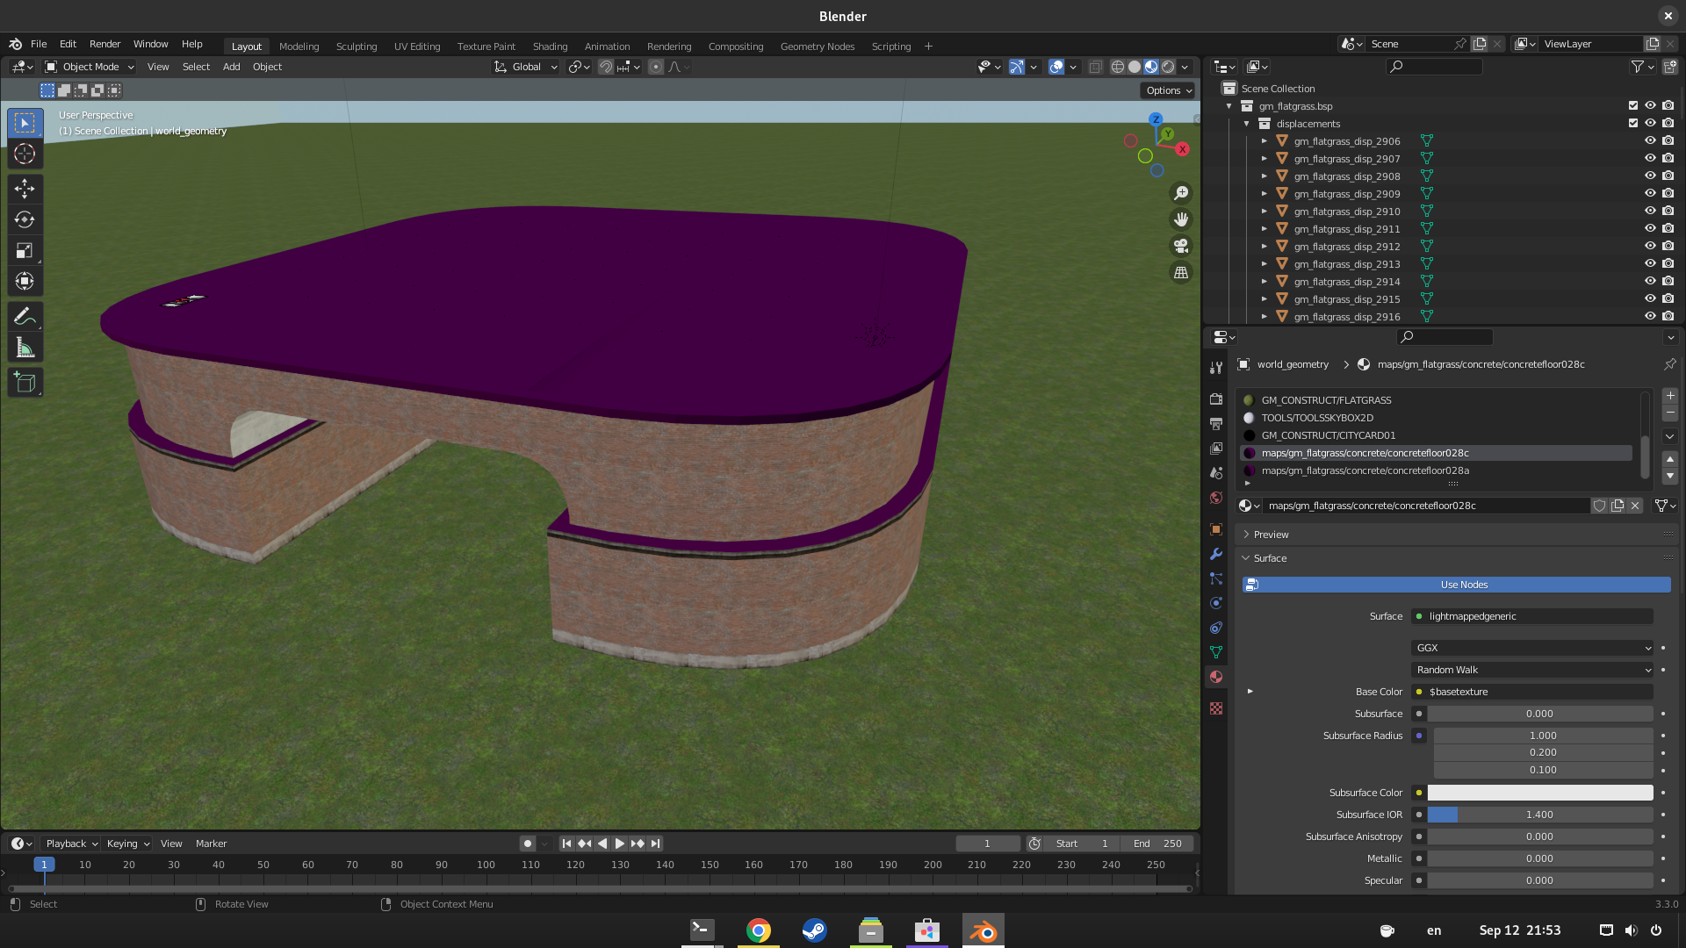Expand the gm_flatgrass_disp_2907 tree item
Screen dimensions: 1686x948
point(1264,159)
